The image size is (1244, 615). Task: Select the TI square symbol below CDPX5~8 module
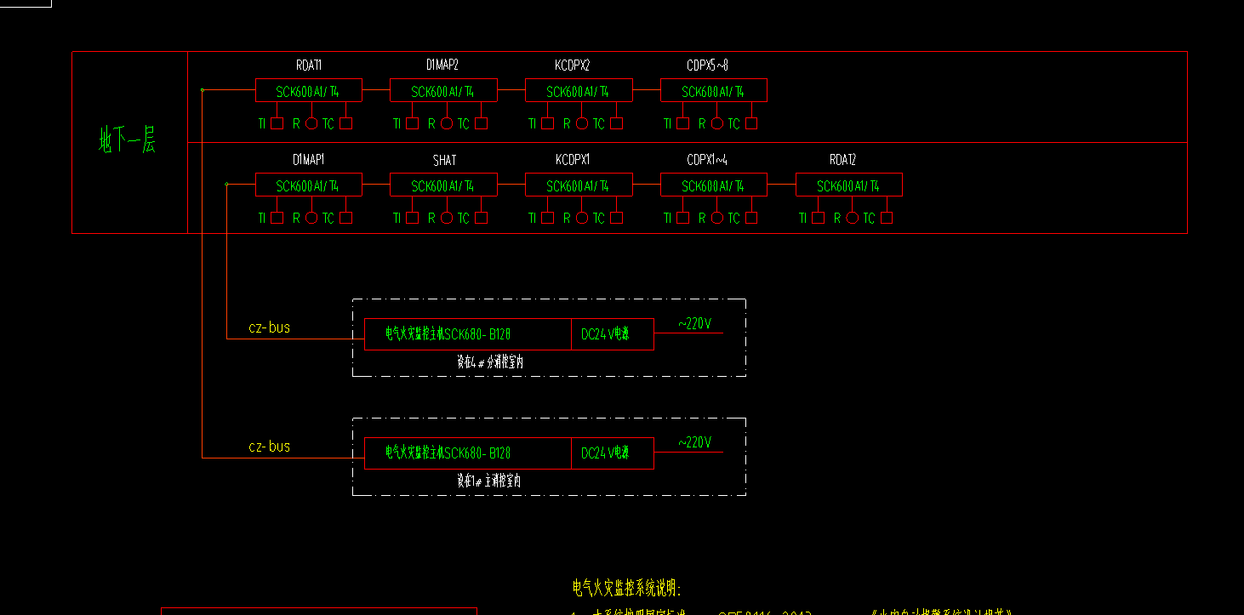682,123
